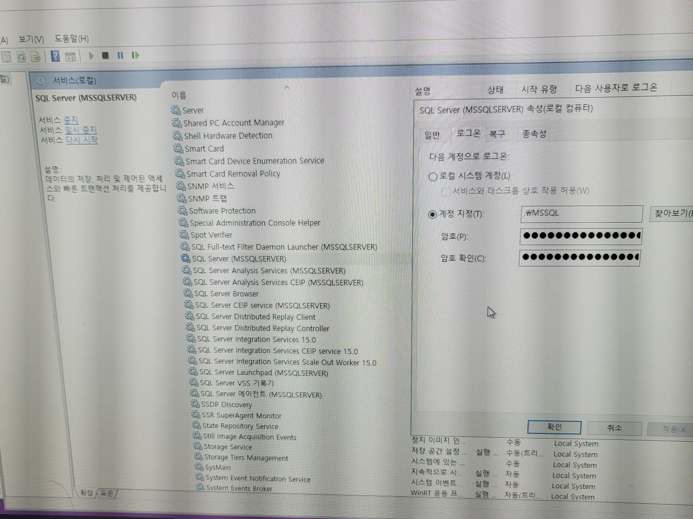Select the 계정 지정 radio button
The width and height of the screenshot is (693, 519).
[x=432, y=214]
